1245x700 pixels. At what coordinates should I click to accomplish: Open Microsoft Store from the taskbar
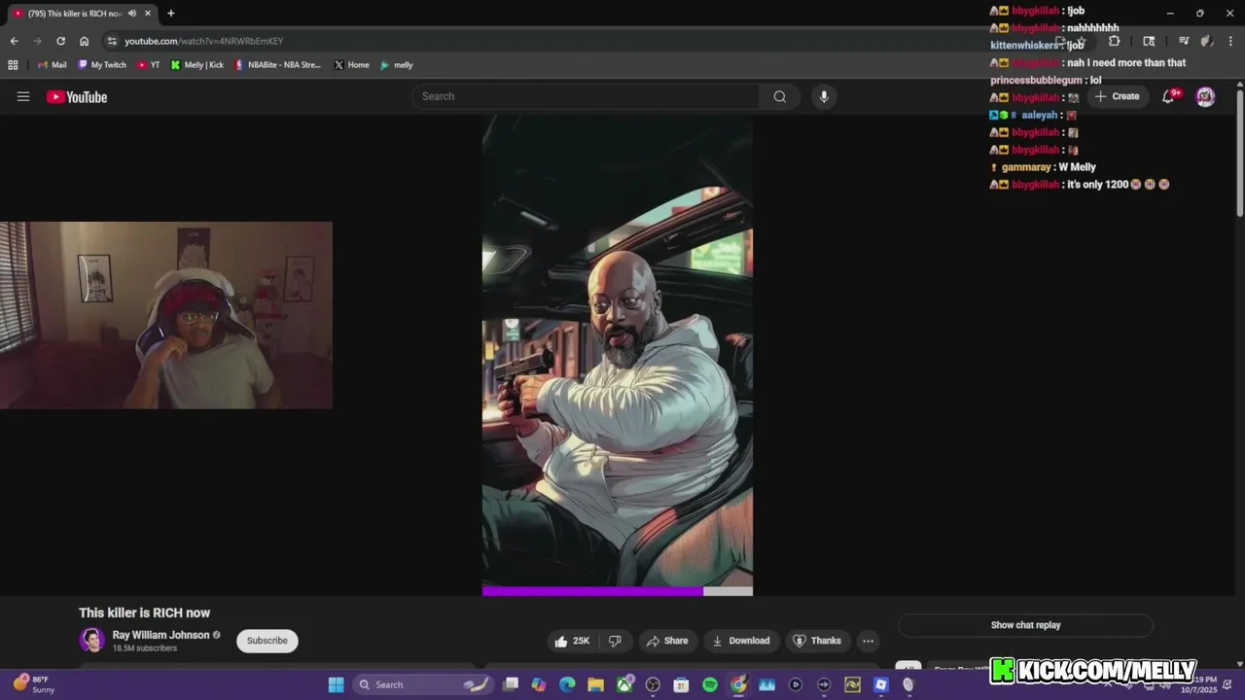point(681,684)
